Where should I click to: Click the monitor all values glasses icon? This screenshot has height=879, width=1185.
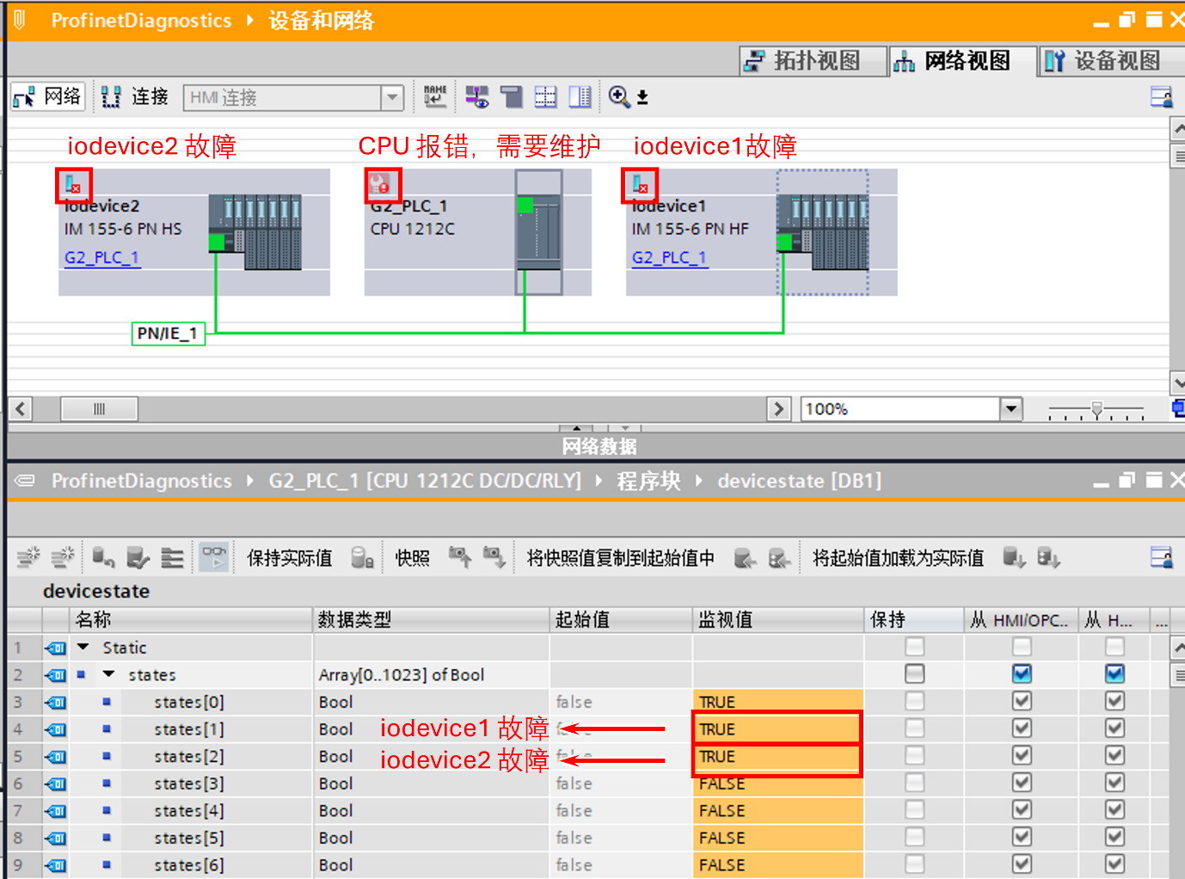[213, 556]
